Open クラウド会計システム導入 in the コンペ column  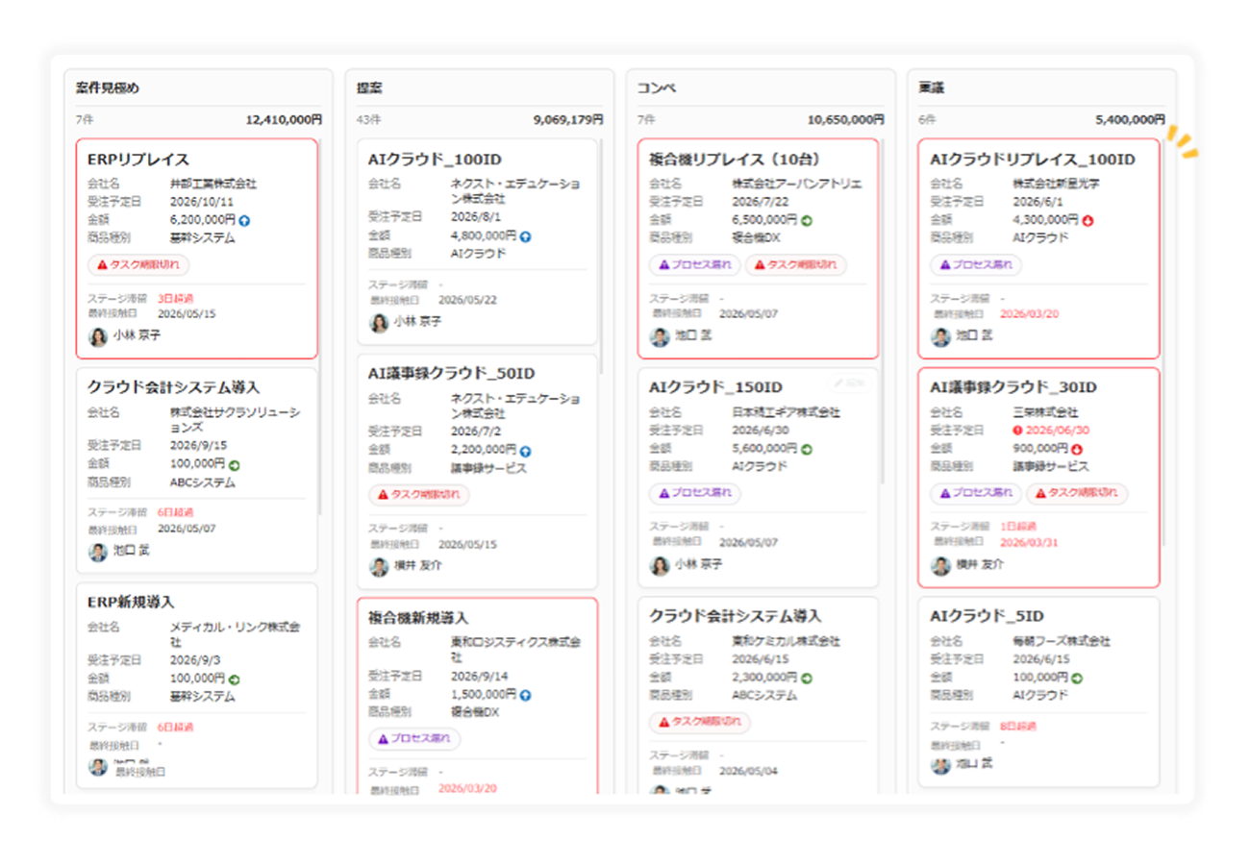pyautogui.click(x=736, y=616)
